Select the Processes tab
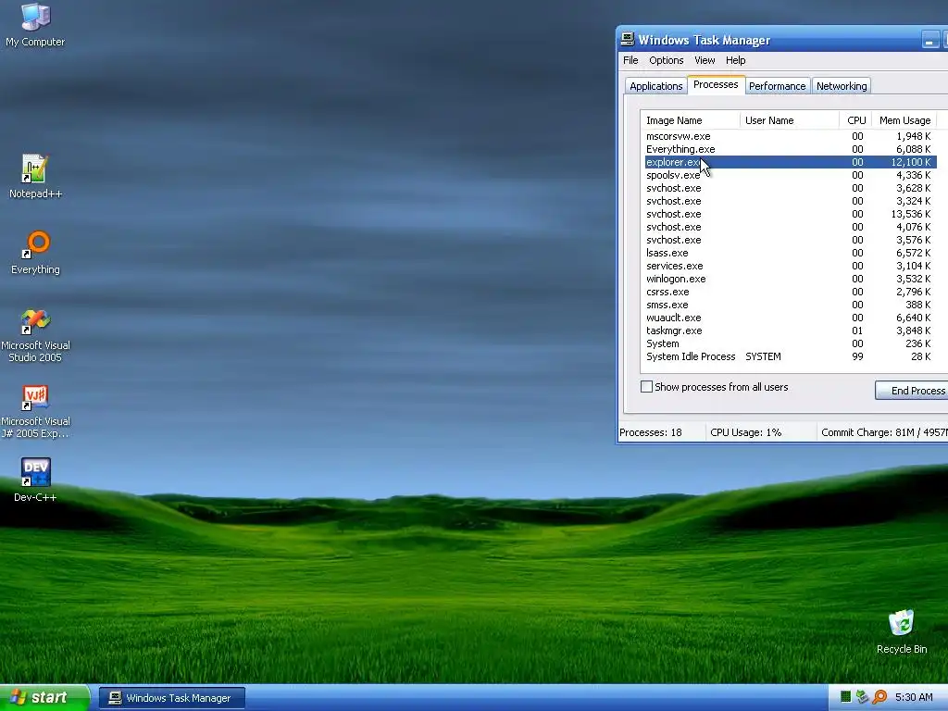 pos(716,84)
